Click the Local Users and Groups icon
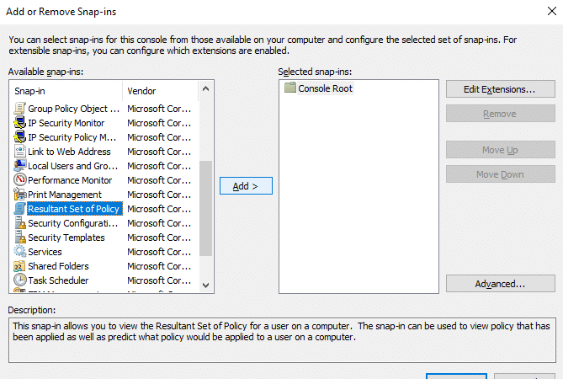The height and width of the screenshot is (379, 563). [19, 166]
